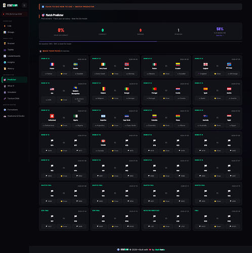Viewport: 252px width, 253px height.
Task: Pick England to beat DR Congo
Action: pos(202,74)
